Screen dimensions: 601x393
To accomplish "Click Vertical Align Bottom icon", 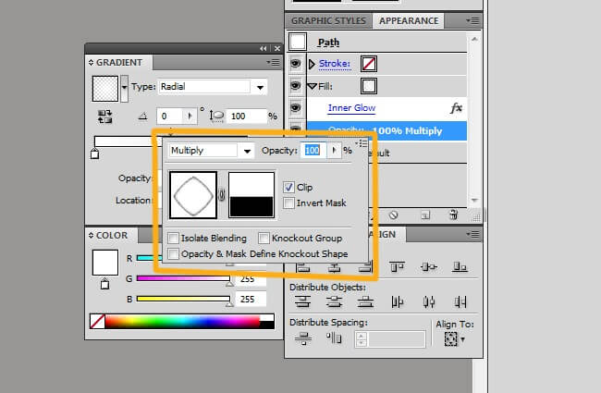I will (458, 267).
